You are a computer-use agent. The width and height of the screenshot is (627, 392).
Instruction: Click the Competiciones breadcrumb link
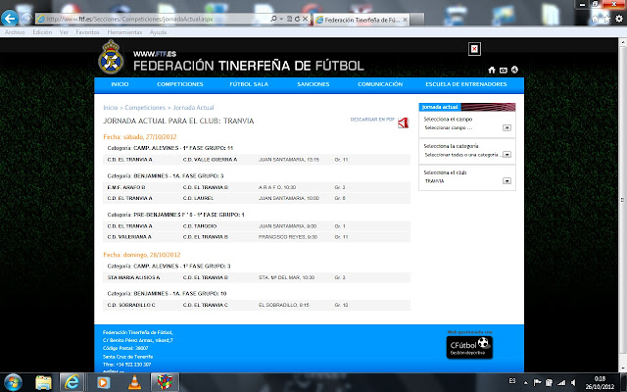pyautogui.click(x=145, y=108)
